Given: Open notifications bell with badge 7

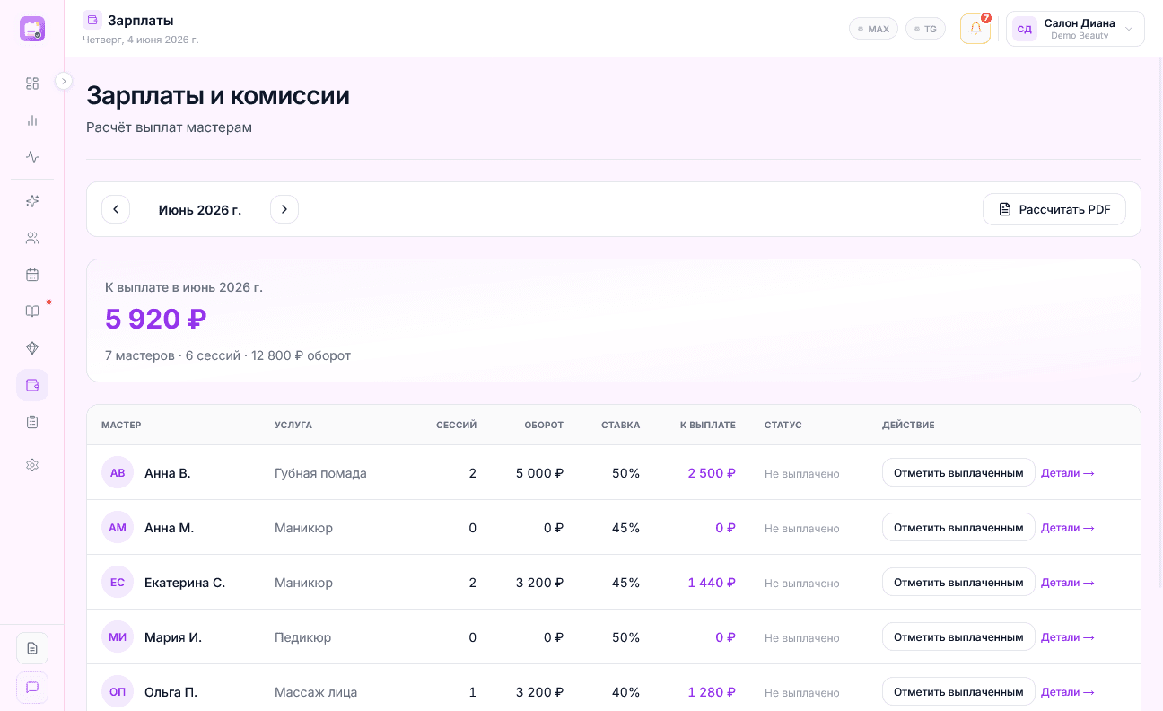Looking at the screenshot, I should pyautogui.click(x=975, y=29).
